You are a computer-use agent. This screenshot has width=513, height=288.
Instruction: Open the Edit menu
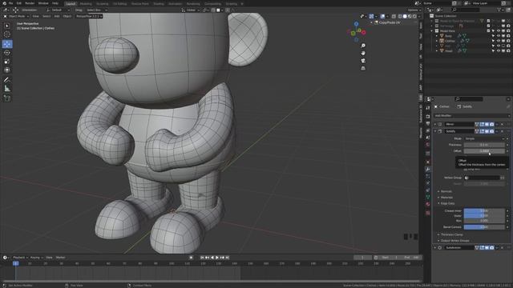pyautogui.click(x=19, y=3)
